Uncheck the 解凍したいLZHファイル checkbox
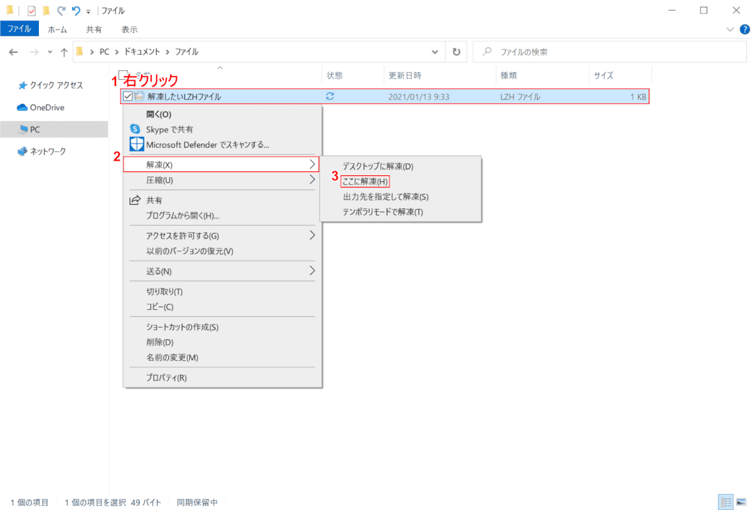This screenshot has width=752, height=510. [127, 96]
